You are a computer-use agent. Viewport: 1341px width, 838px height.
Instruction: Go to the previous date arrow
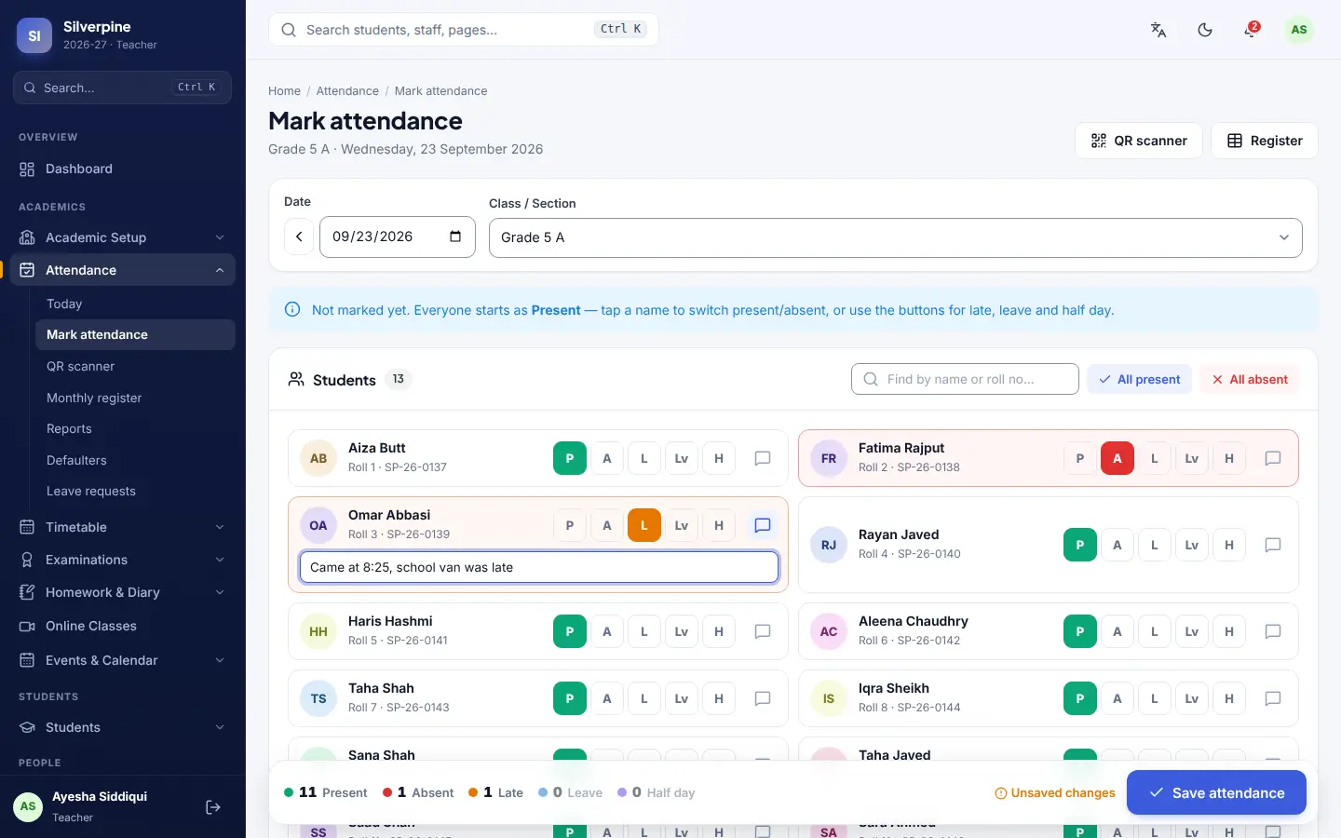[299, 237]
